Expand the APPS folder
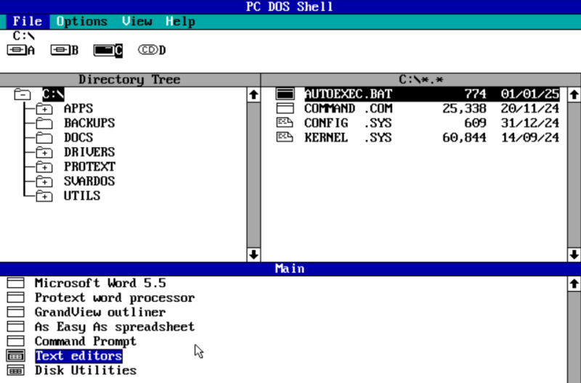Image resolution: width=581 pixels, height=383 pixels. (44, 109)
